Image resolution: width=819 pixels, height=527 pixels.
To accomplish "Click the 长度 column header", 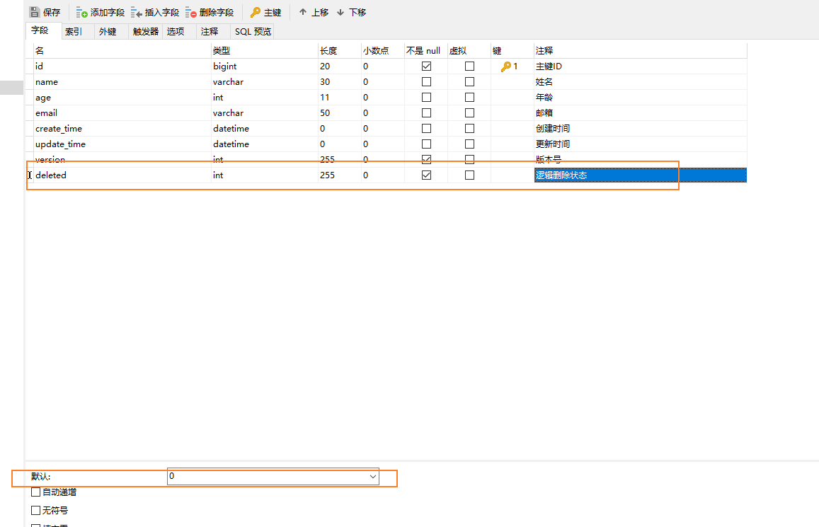I will 340,51.
